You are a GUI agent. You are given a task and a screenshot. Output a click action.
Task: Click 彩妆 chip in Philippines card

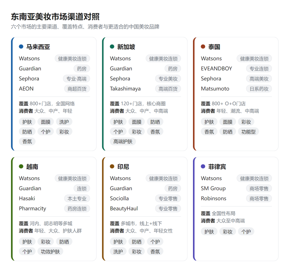228,232
